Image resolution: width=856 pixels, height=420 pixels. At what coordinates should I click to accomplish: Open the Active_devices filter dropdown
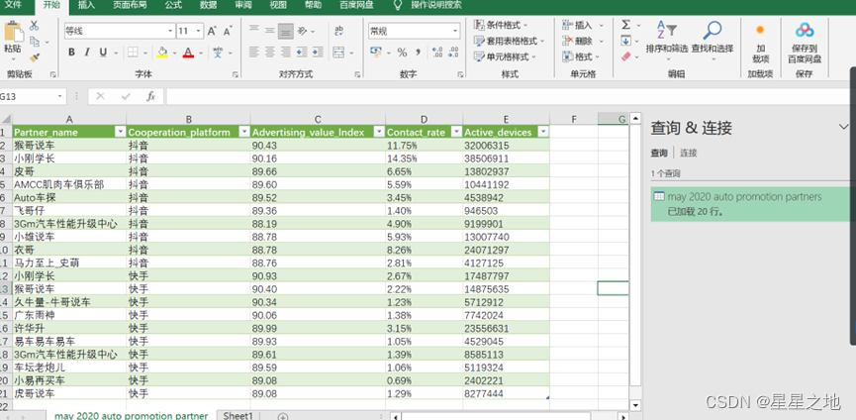(x=542, y=132)
